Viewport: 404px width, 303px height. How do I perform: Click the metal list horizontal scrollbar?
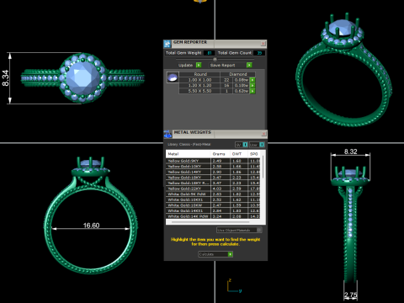(210, 222)
